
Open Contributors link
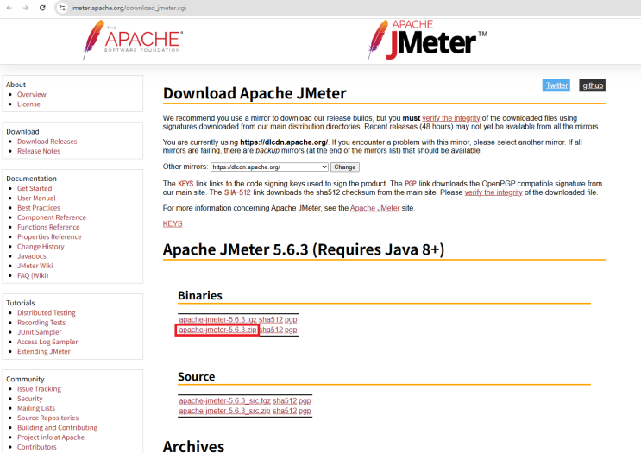click(37, 447)
